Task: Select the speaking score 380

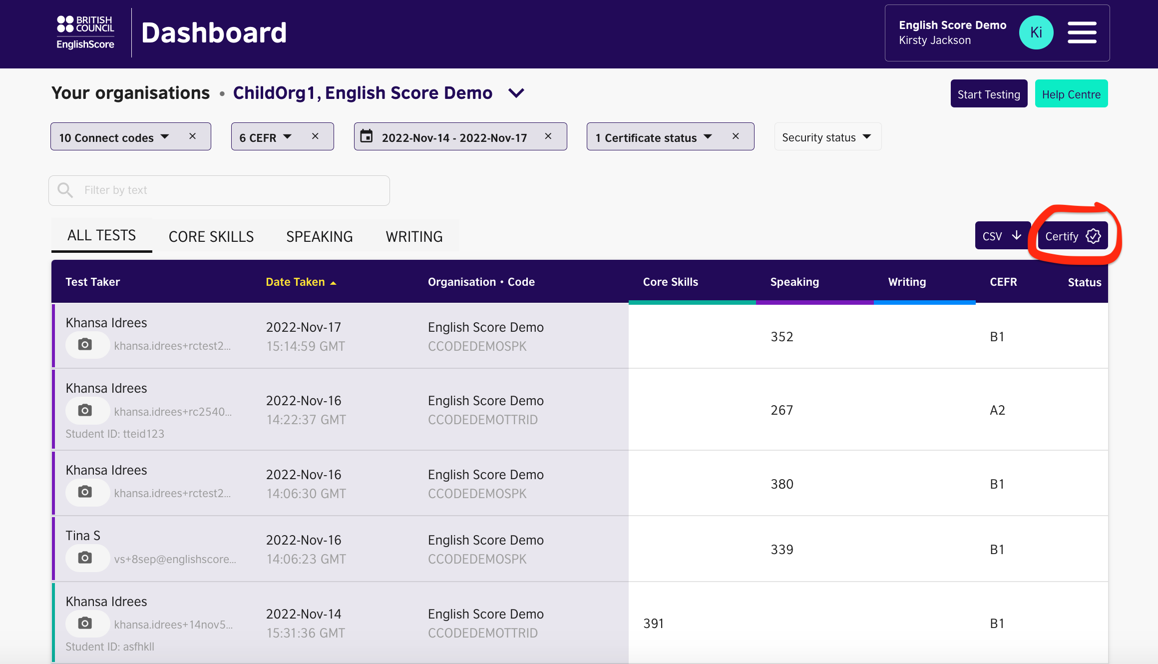Action: click(x=782, y=484)
